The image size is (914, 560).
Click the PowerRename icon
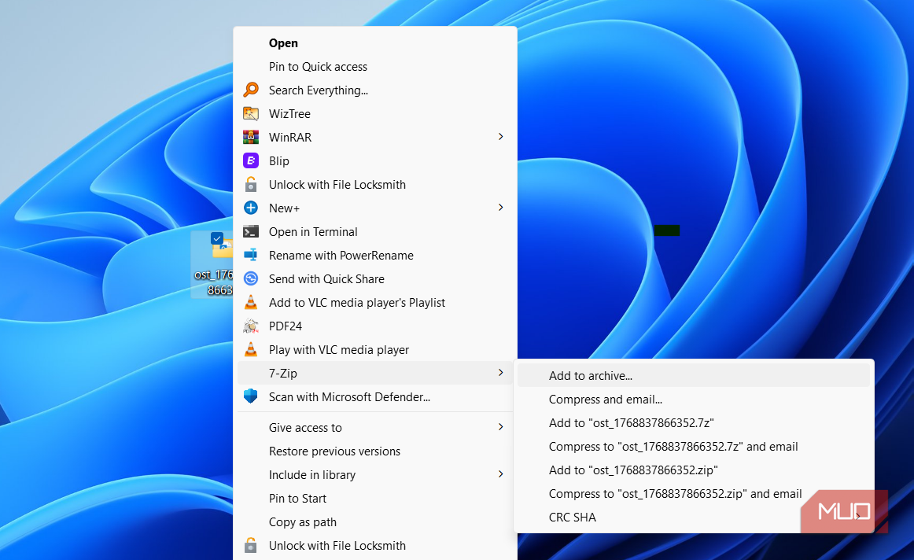click(x=251, y=256)
